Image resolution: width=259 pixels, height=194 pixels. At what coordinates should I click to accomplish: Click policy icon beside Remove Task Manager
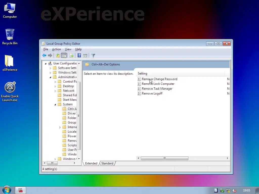[139, 89]
